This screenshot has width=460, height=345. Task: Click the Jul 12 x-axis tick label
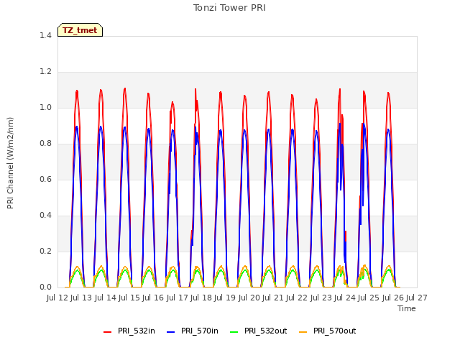point(57,298)
